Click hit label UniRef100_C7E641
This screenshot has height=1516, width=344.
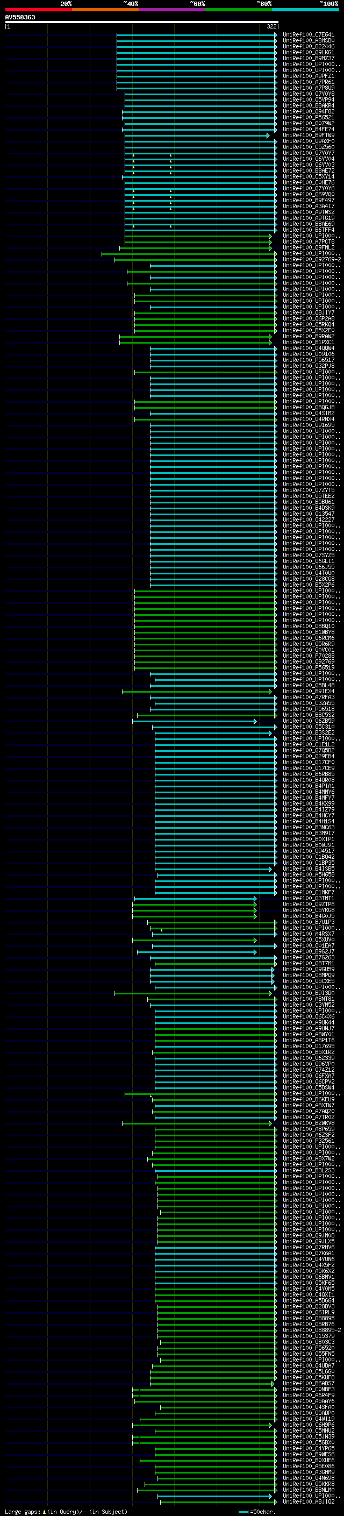point(309,35)
